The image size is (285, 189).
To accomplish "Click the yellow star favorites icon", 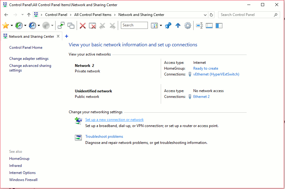I will pyautogui.click(x=6, y=25).
